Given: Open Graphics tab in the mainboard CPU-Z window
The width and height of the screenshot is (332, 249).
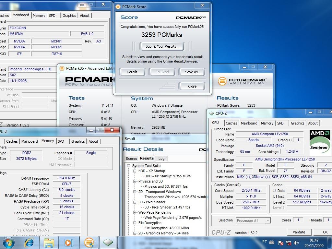Looking at the screenshot, I should 69,16.
